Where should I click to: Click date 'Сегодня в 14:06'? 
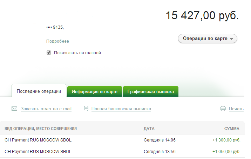160,140
